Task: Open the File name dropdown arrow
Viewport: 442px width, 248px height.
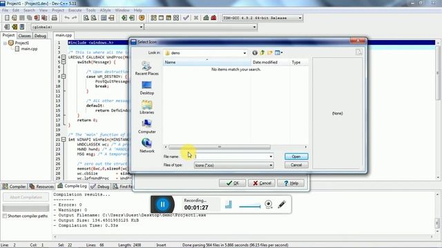Action: 271,156
